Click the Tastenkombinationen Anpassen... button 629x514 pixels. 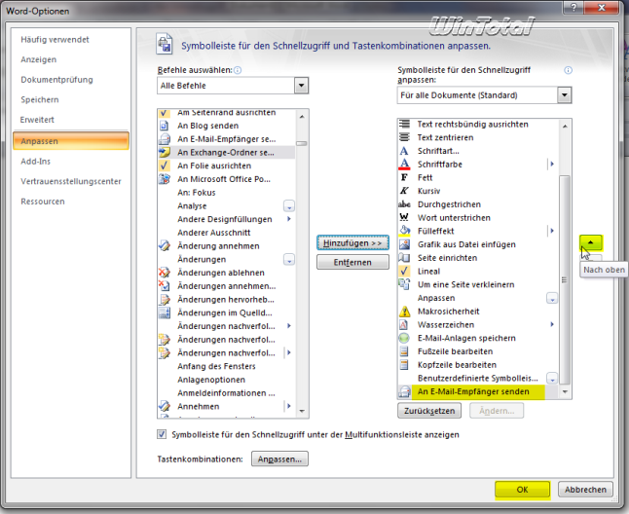pyautogui.click(x=279, y=459)
